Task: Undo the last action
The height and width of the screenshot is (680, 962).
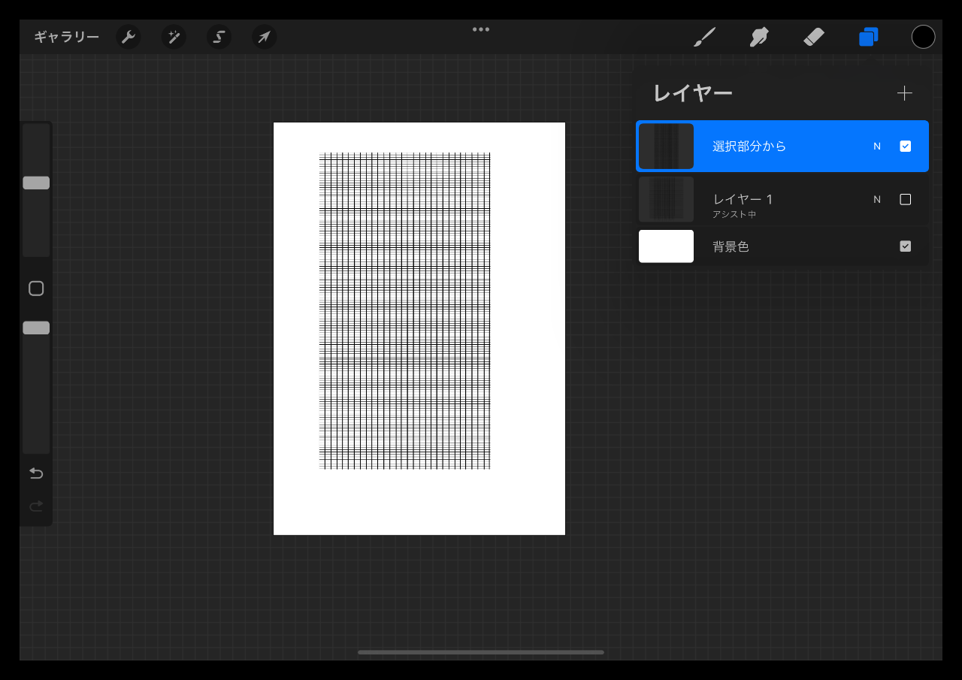Action: click(36, 473)
